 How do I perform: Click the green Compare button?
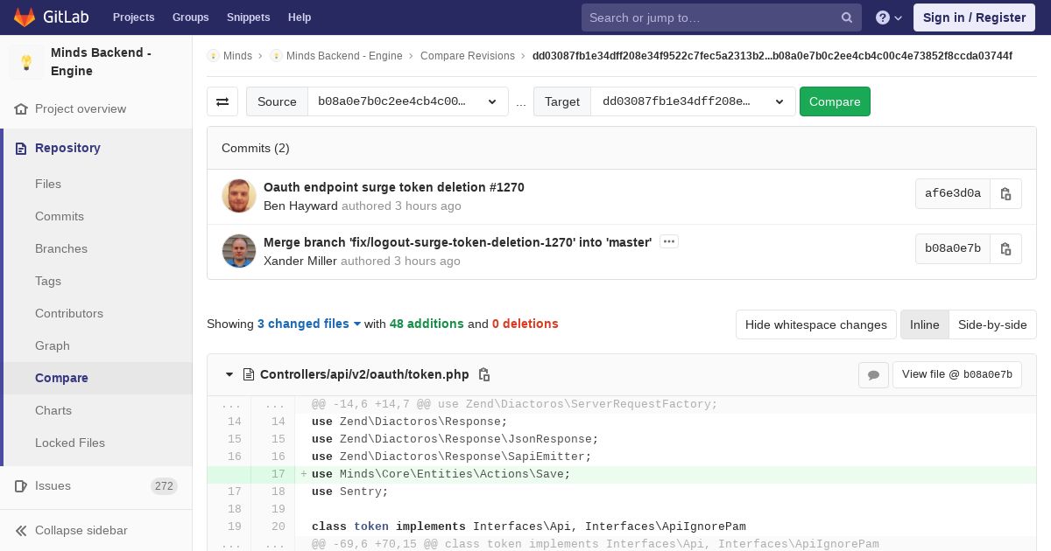tap(835, 101)
